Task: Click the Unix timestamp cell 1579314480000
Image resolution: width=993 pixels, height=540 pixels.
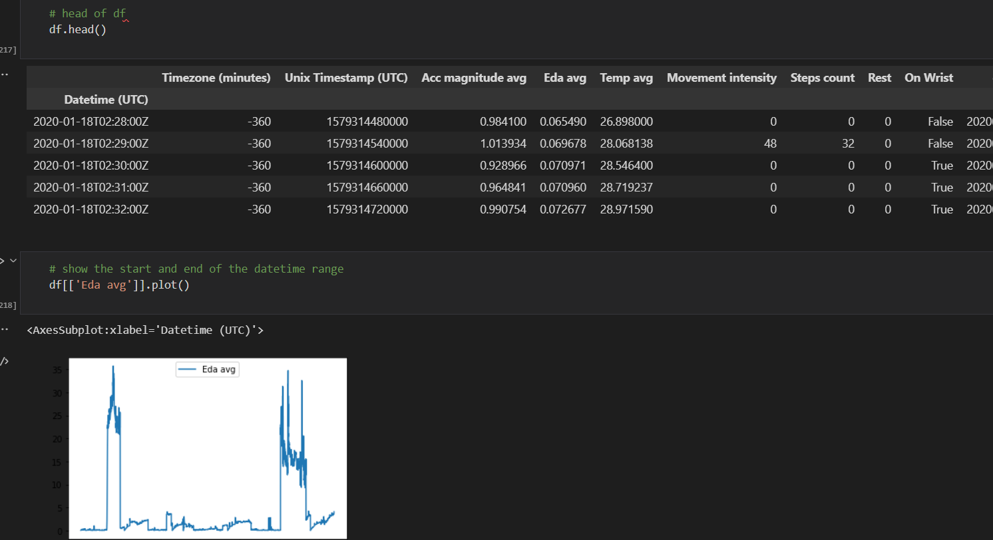Action: coord(367,122)
